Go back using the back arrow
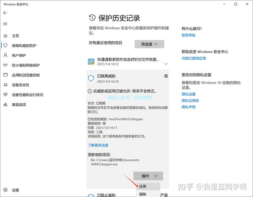This screenshot has height=197, width=253. [x=5, y=13]
